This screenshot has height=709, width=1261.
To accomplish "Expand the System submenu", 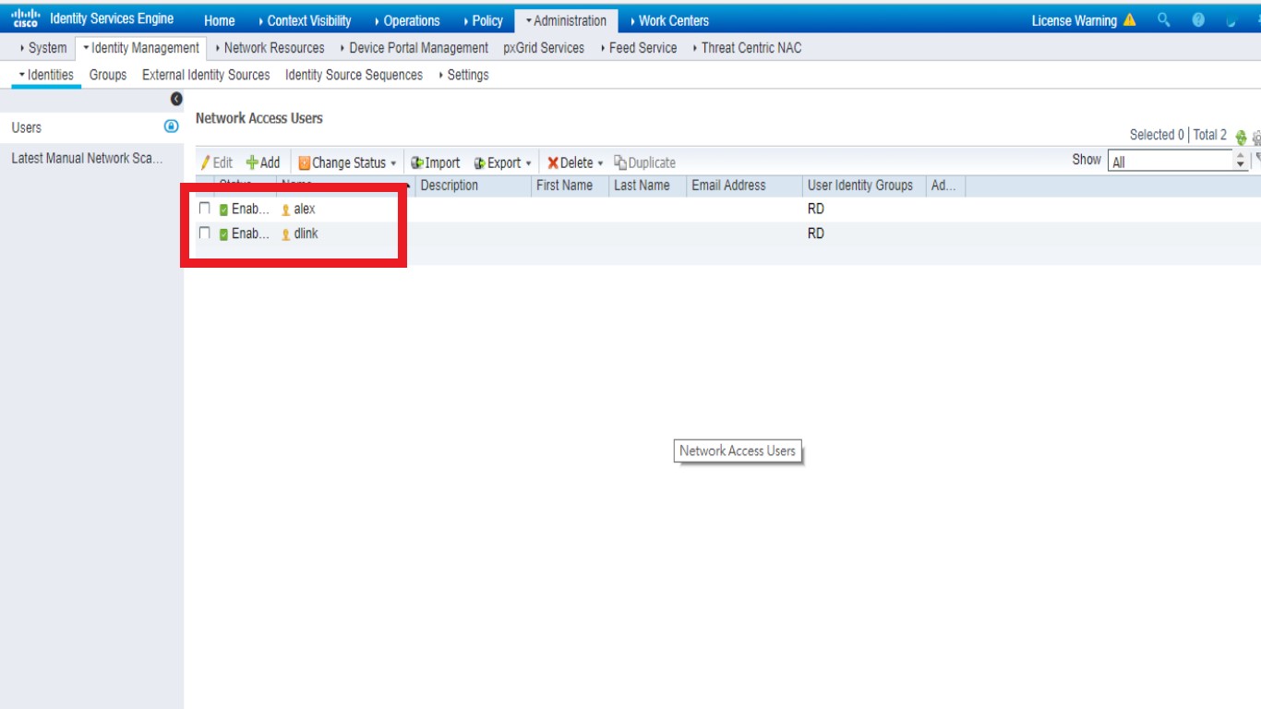I will point(43,48).
